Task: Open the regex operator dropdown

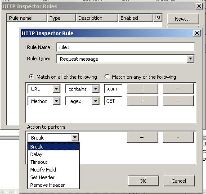Action: pyautogui.click(x=96, y=101)
